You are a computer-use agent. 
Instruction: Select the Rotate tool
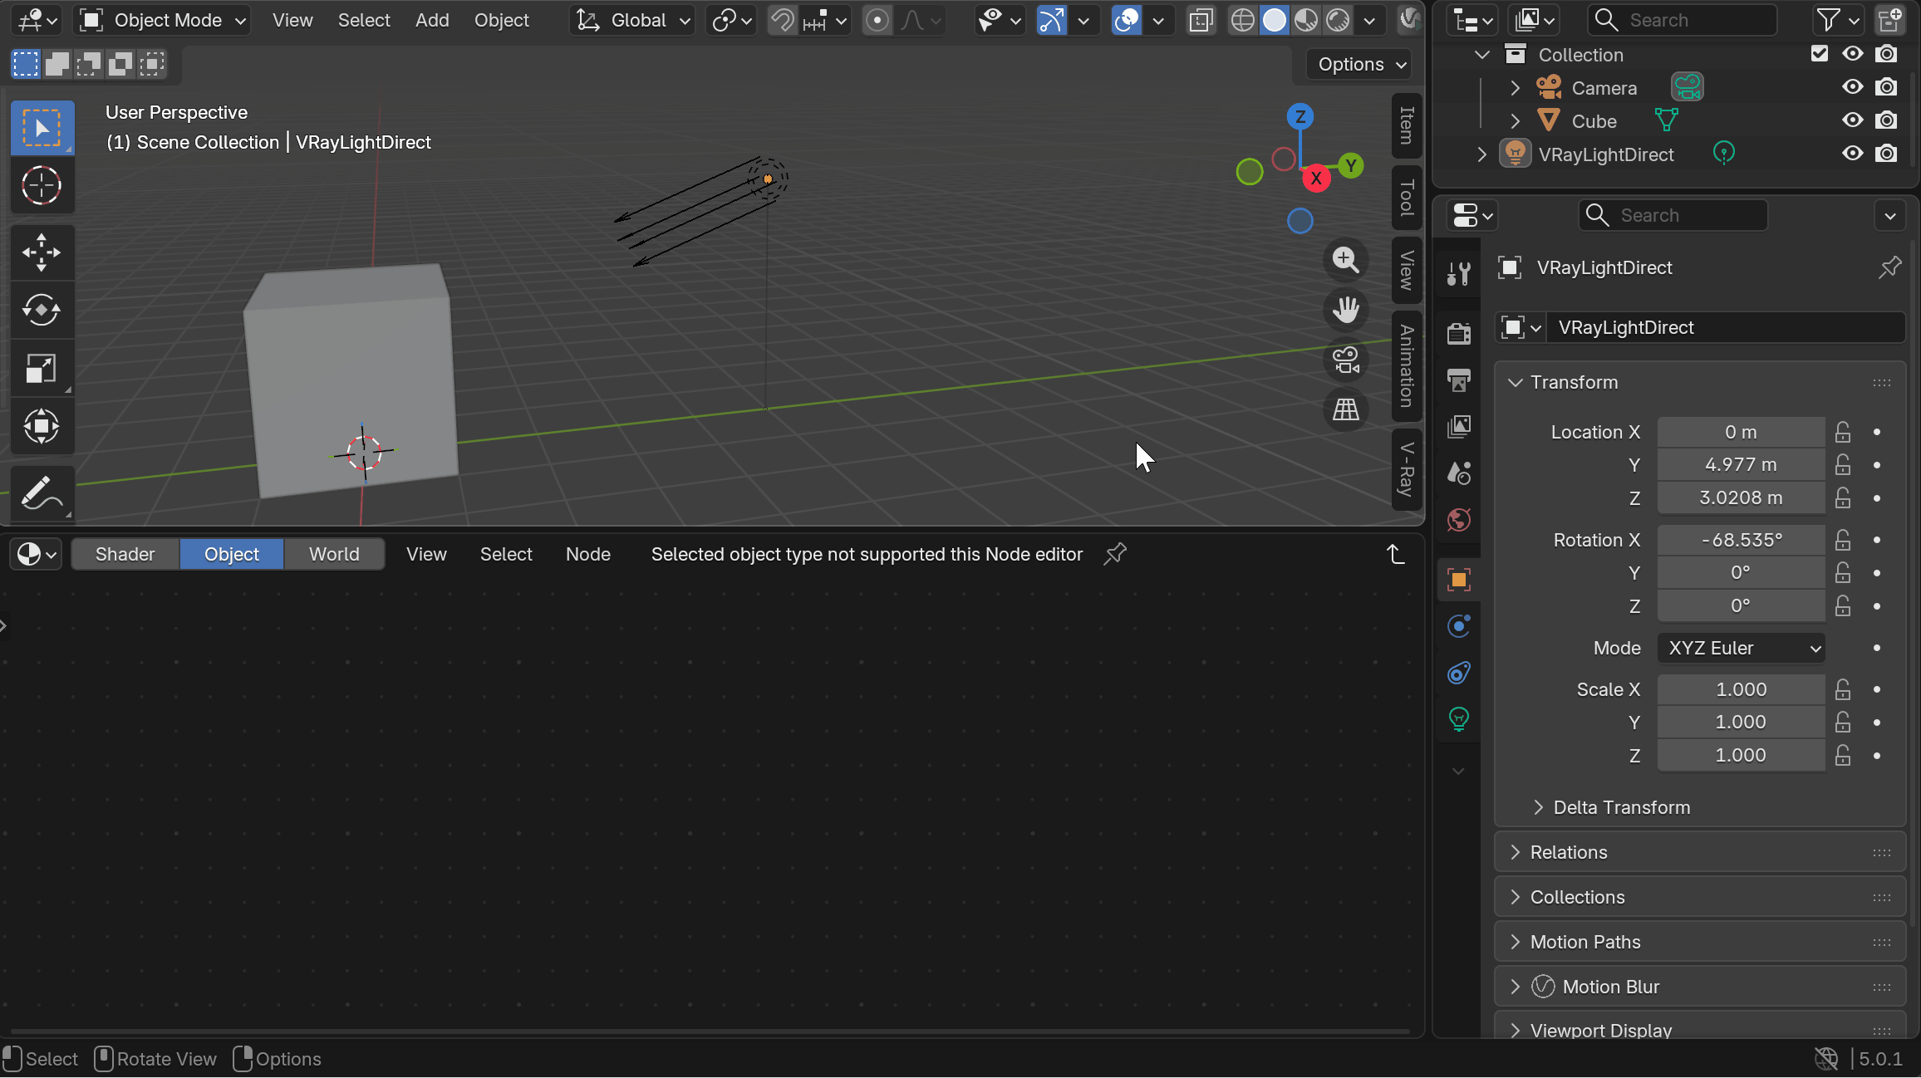click(42, 311)
